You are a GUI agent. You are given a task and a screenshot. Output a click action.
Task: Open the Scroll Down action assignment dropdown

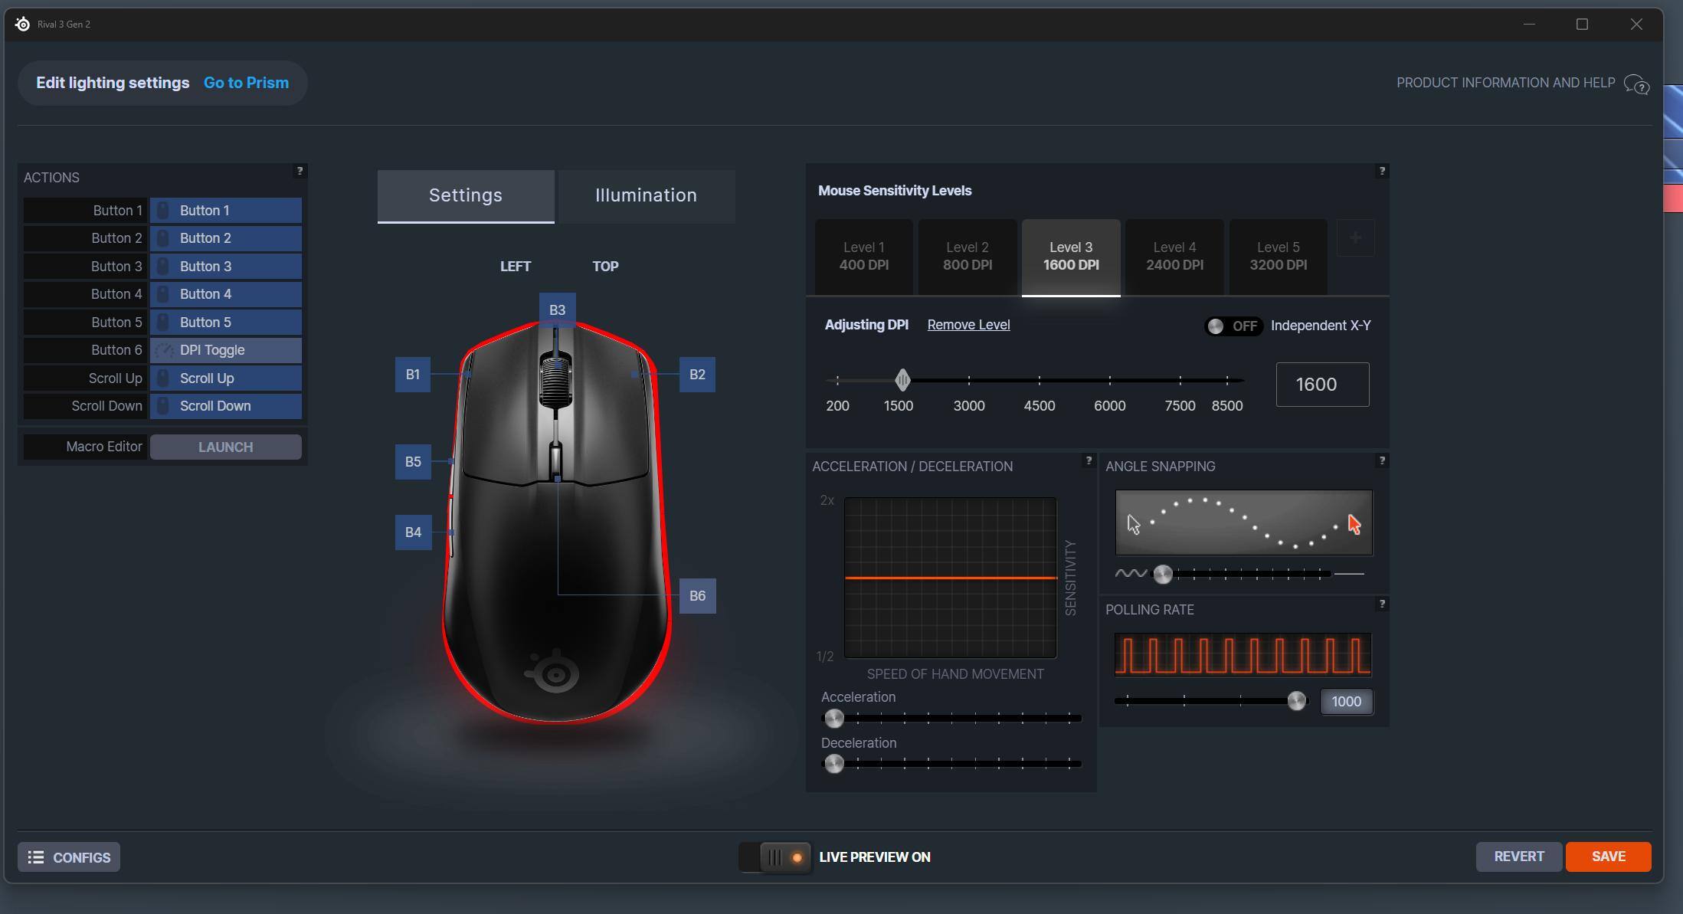pyautogui.click(x=225, y=406)
